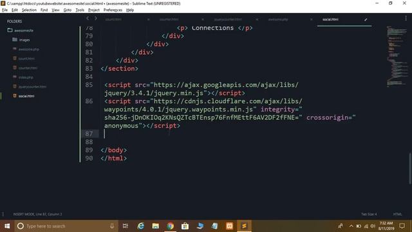
Task: Click the battery icon in system tray
Action: pos(359,226)
